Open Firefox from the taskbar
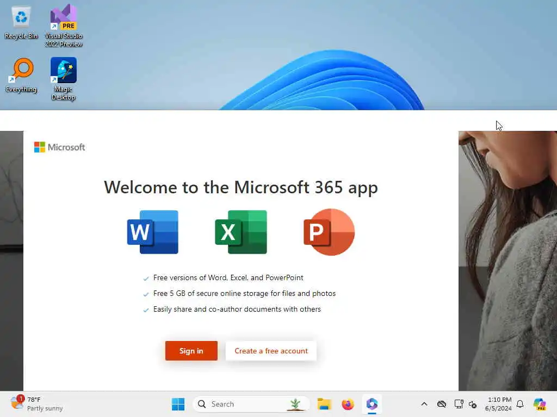The height and width of the screenshot is (417, 557). coord(348,404)
